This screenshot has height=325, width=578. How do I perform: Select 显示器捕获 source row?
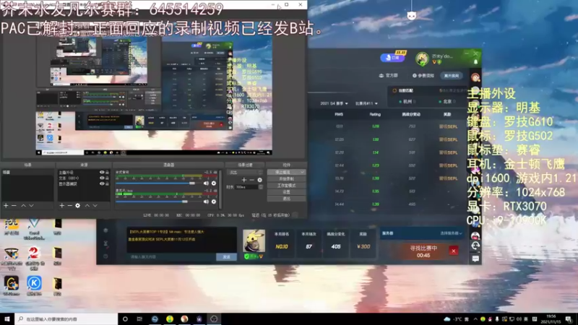tap(84, 183)
